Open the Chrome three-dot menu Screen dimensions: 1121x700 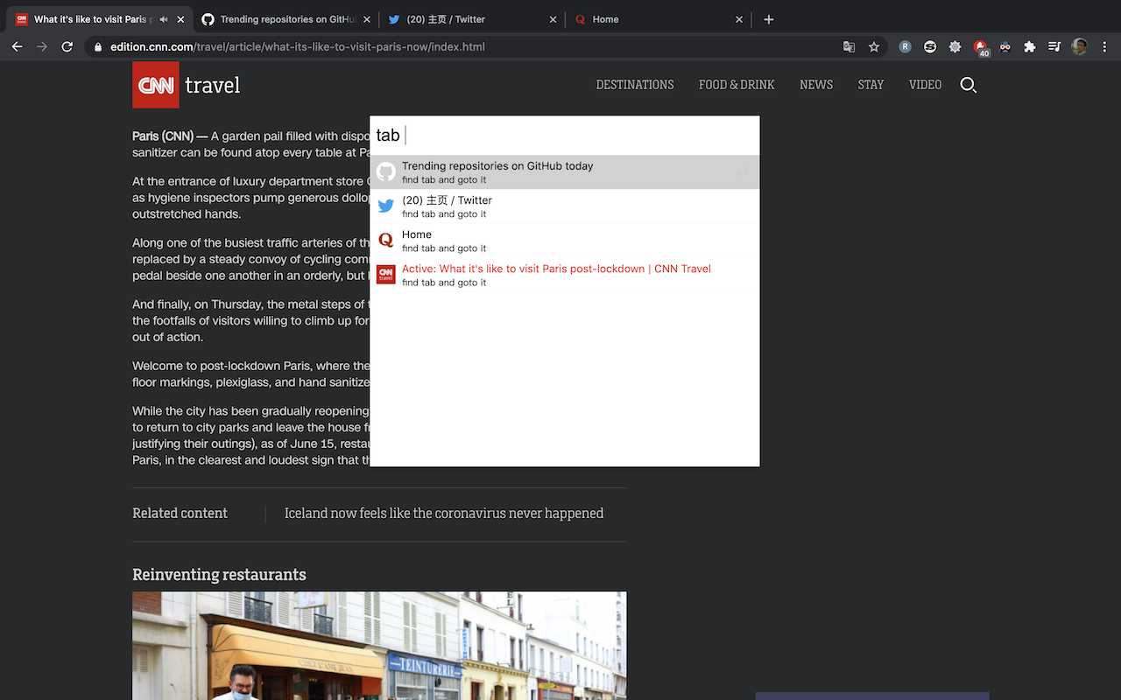point(1103,47)
